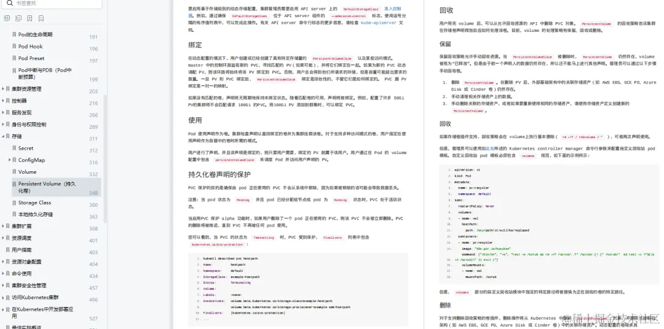The height and width of the screenshot is (329, 664).
Task: Click the delete bookmark icon in toolbar
Action: click(x=41, y=18)
